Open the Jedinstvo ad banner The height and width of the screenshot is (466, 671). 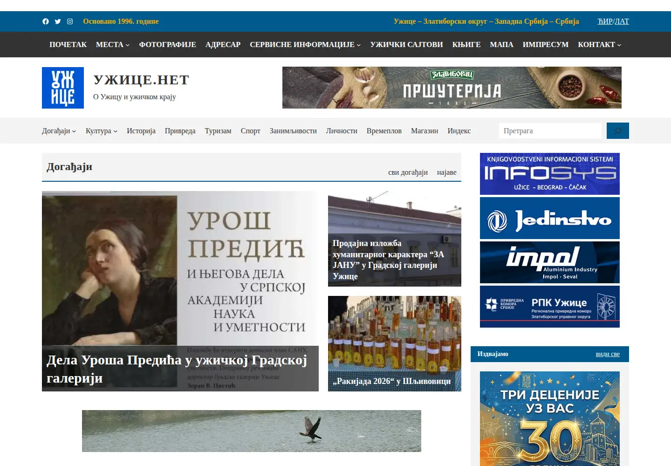pos(550,218)
